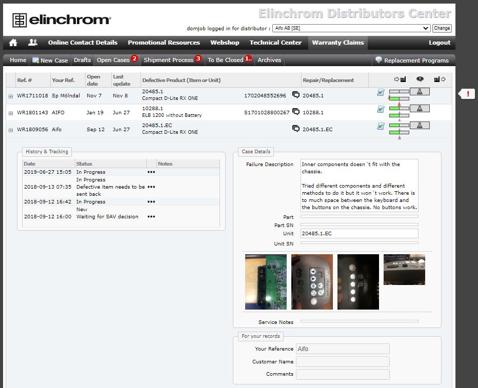Click the checklist icon for WR1809056
This screenshot has width=478, height=388.
381,126
